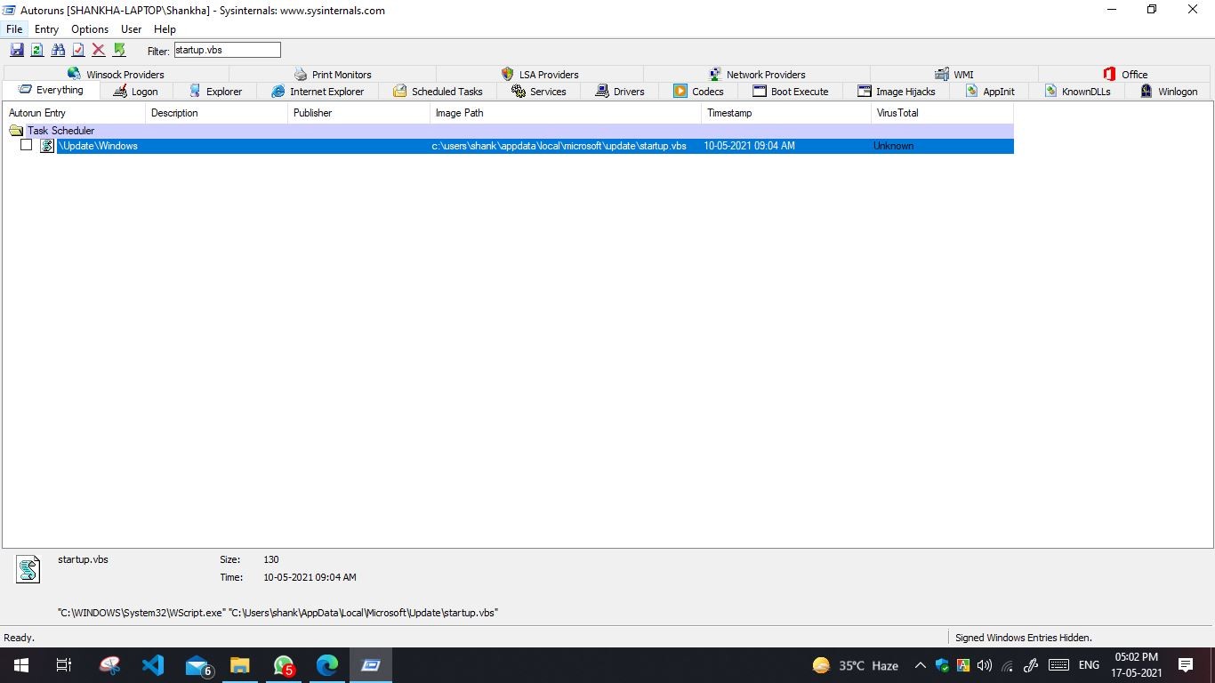Save the autoruns results using the floppy disk icon
Viewport: 1215px width, 683px height.
(x=17, y=50)
